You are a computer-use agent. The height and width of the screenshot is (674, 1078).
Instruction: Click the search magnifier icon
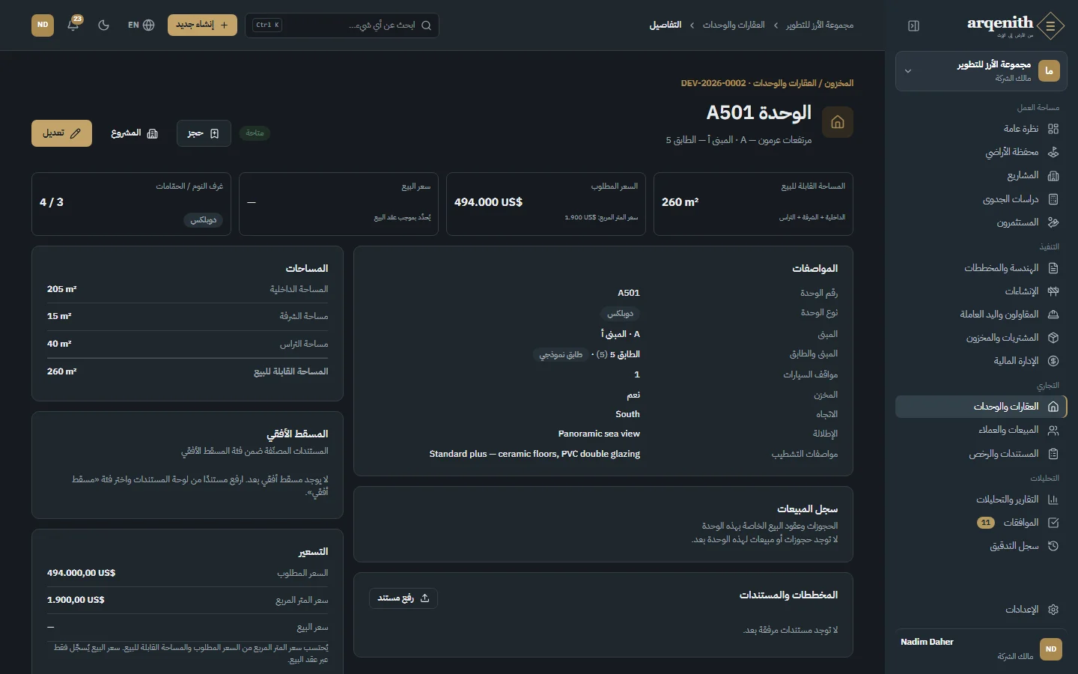426,25
